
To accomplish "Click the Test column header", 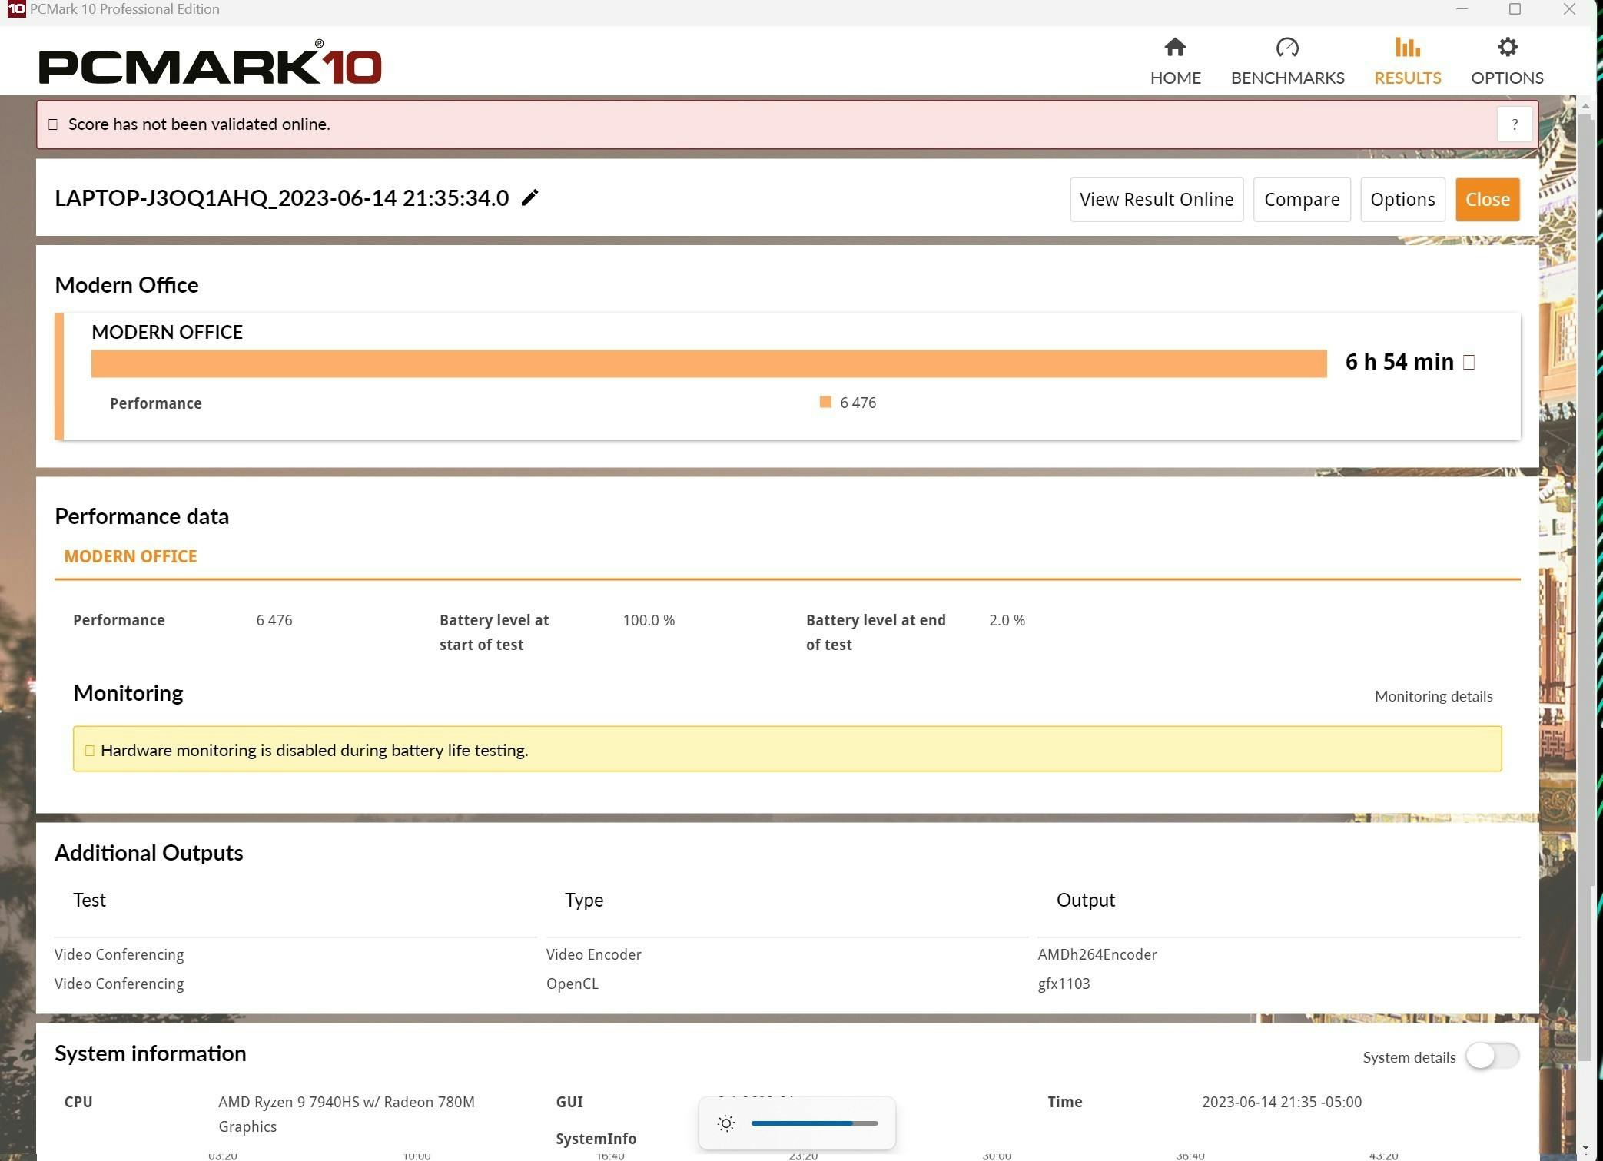I will 89,900.
